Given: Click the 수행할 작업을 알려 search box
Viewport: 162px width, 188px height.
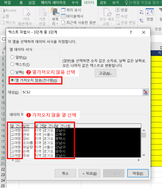Looking at the screenshot, I should [146, 3].
